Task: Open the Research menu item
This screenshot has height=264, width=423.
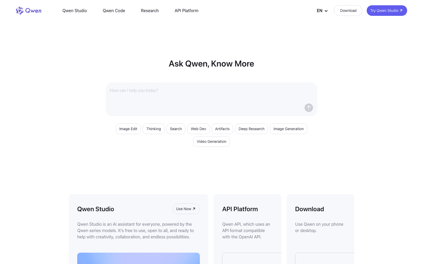Action: coord(150,11)
